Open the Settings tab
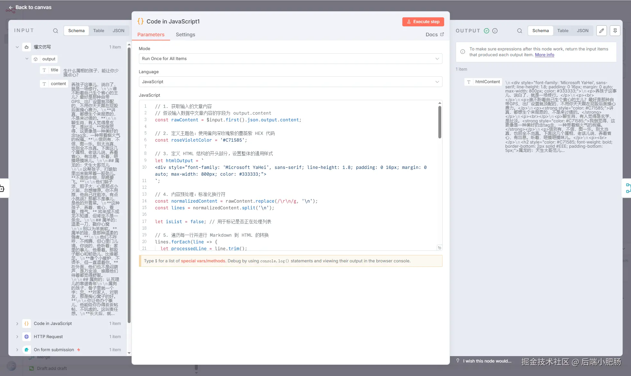Screen dimensions: 631x376 pyautogui.click(x=185, y=35)
